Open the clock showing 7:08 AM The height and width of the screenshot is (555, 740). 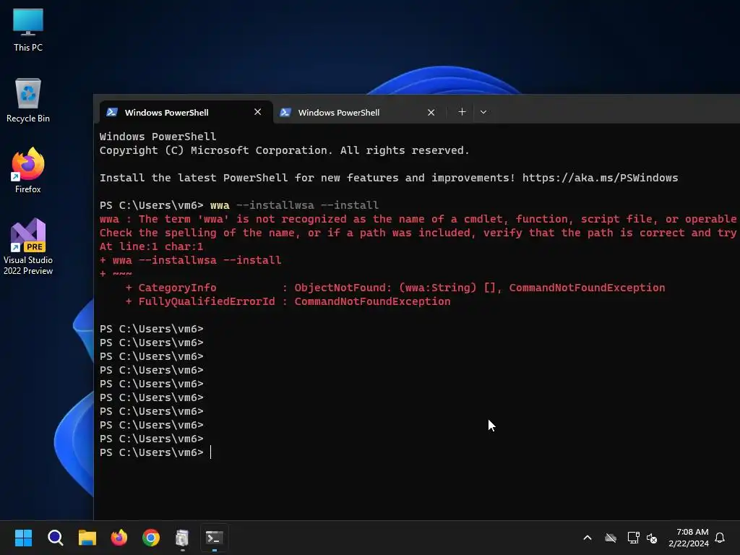coord(689,538)
